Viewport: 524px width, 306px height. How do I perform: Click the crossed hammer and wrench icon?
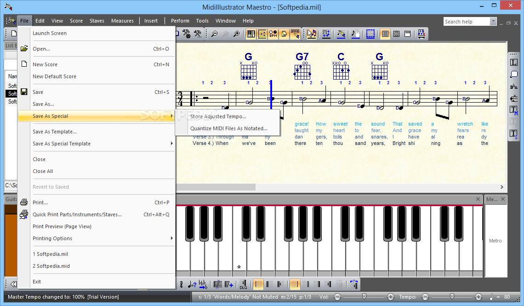pyautogui.click(x=198, y=34)
